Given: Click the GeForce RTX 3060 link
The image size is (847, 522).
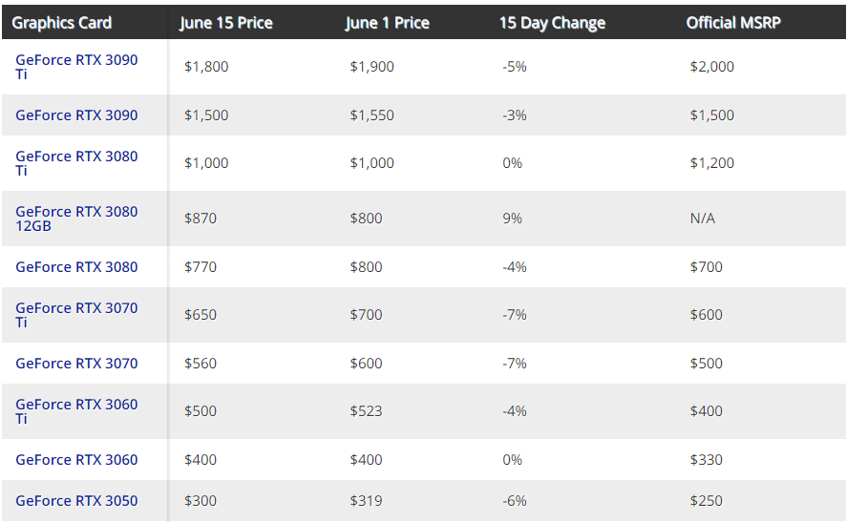Looking at the screenshot, I should click(x=76, y=459).
